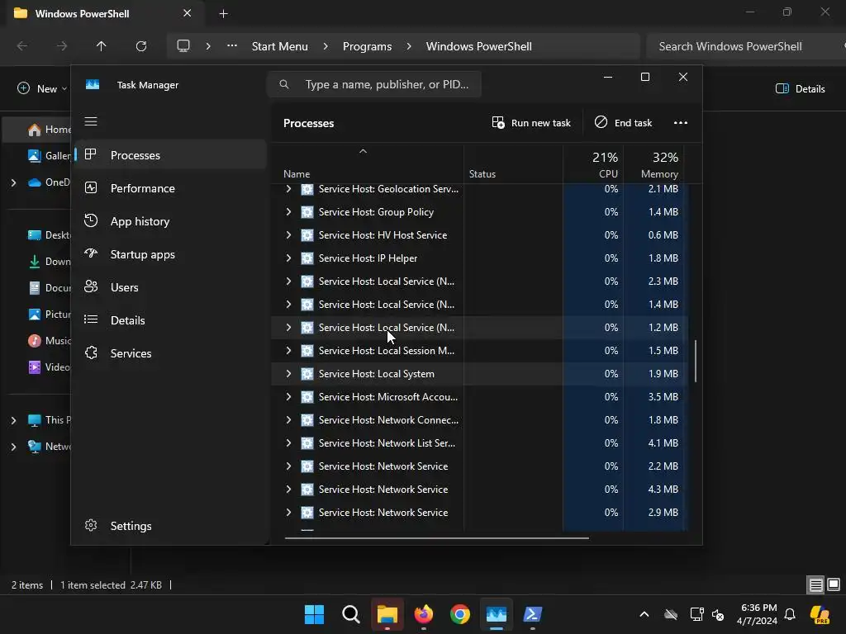Click the Programs breadcrumb in address bar
This screenshot has width=846, height=634.
pyautogui.click(x=368, y=46)
